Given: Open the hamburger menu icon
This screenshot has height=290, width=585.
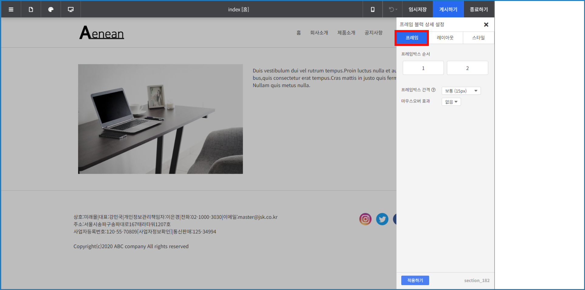Looking at the screenshot, I should [x=11, y=9].
